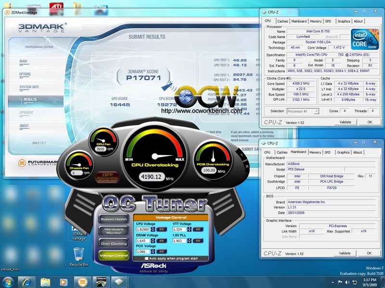The width and height of the screenshot is (385, 288).
Task: Show hidden tray icons arrow
Action: tap(333, 282)
